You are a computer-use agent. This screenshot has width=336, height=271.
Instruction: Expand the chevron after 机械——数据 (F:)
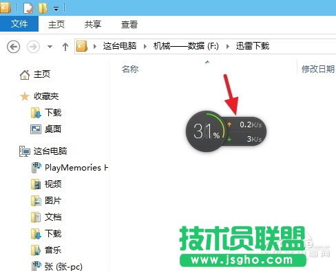click(228, 47)
